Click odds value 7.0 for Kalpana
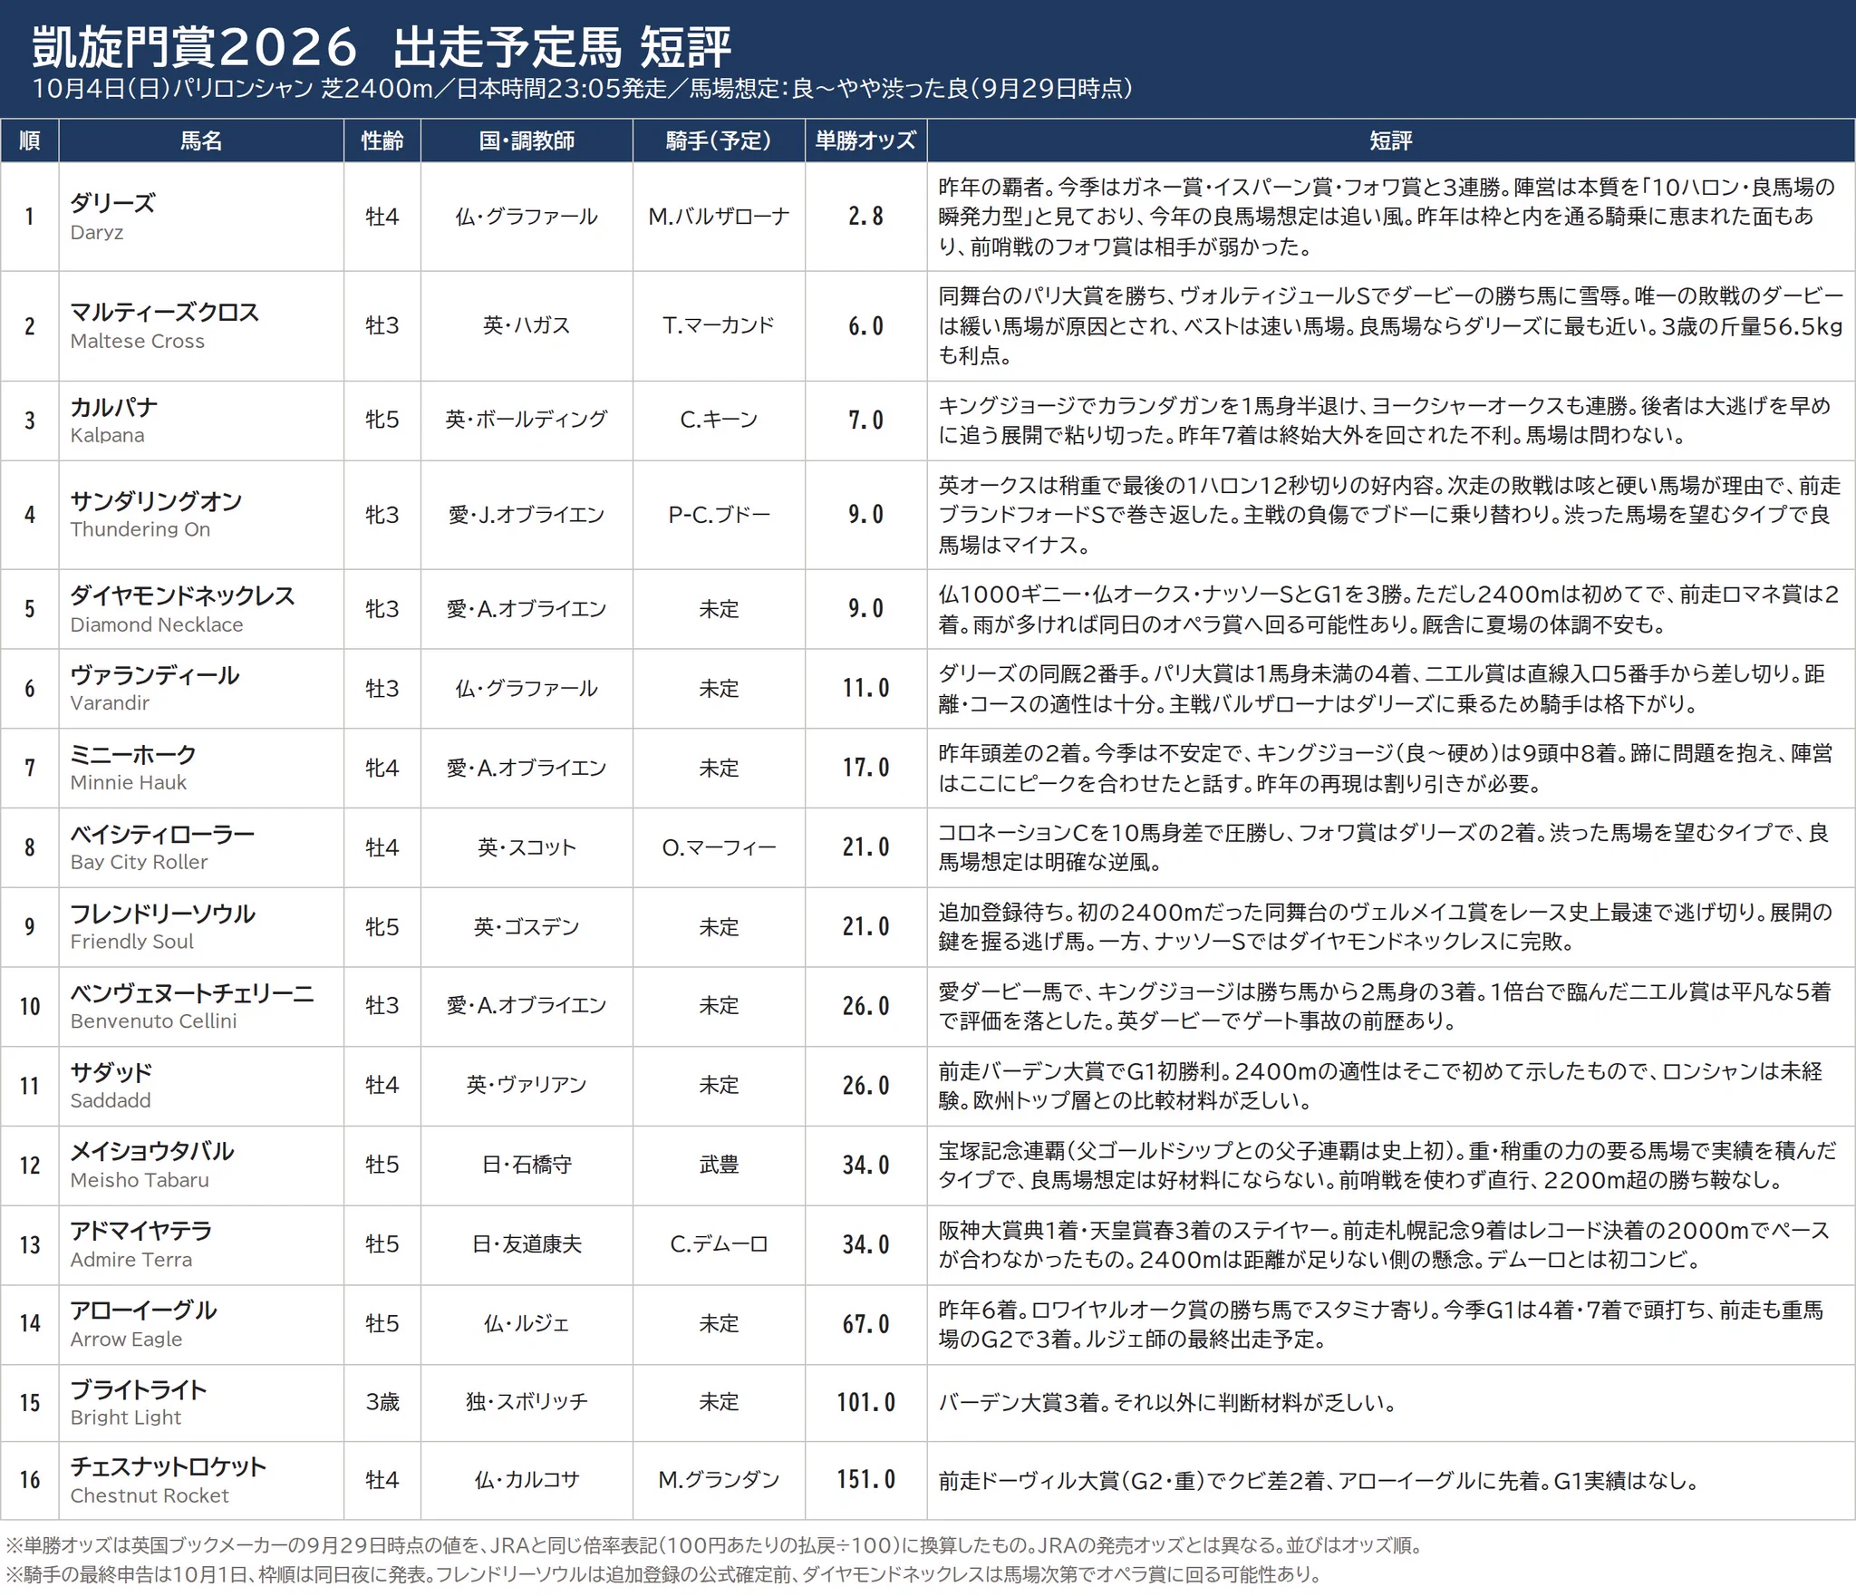1856x1596 pixels. (865, 421)
